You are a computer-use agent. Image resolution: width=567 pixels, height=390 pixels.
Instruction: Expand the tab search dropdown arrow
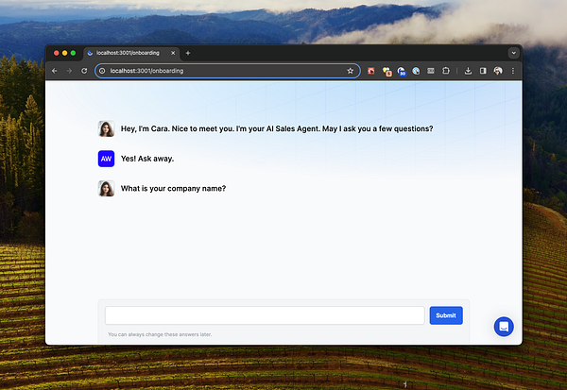click(513, 53)
